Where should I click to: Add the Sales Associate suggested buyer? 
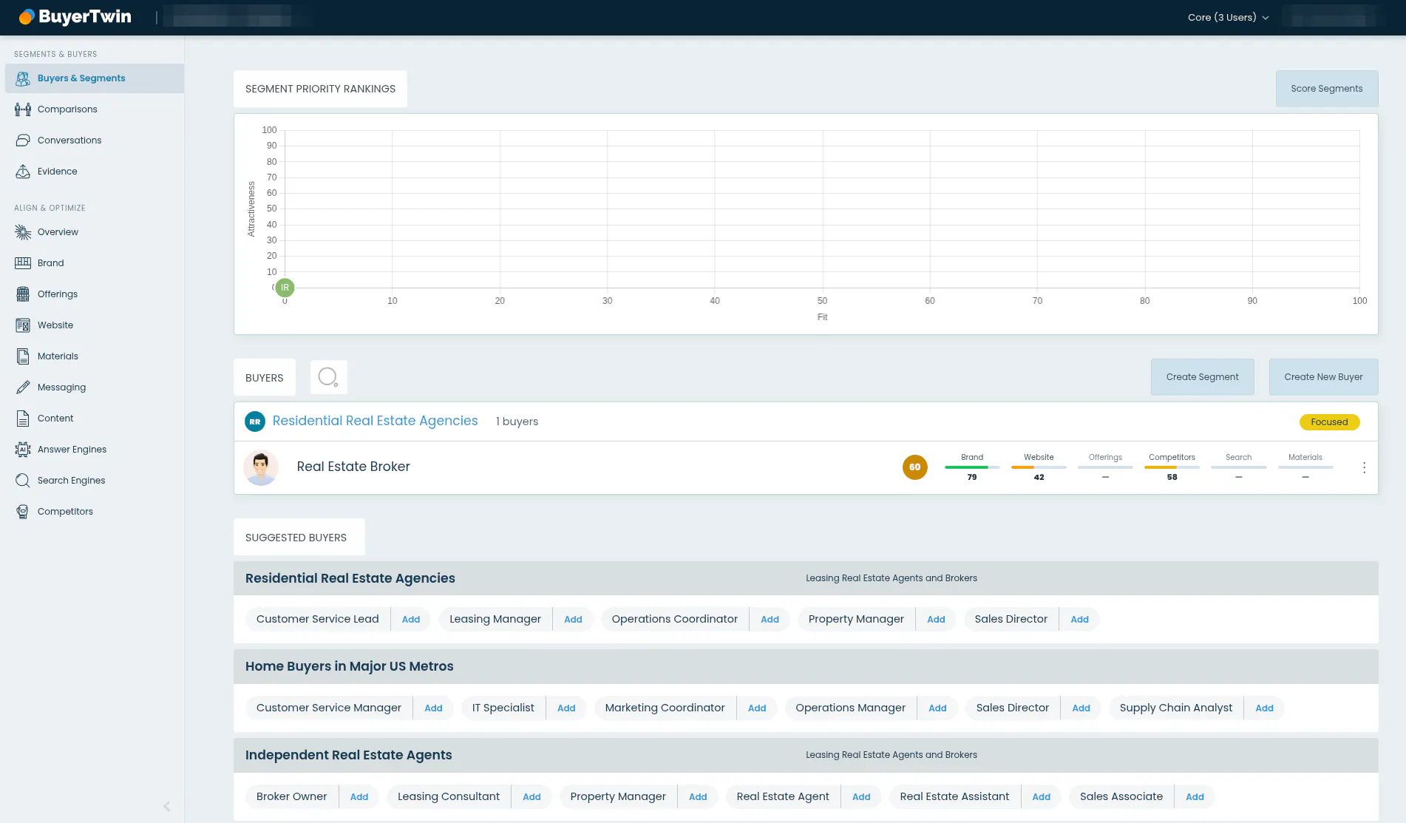[1195, 797]
